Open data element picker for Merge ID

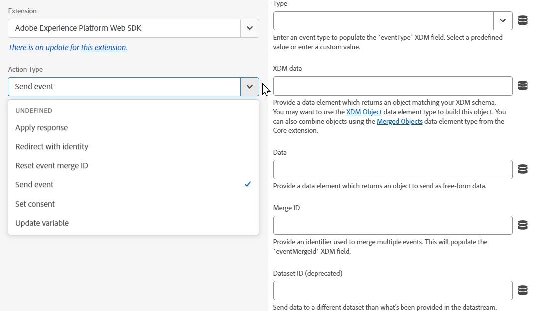point(522,225)
